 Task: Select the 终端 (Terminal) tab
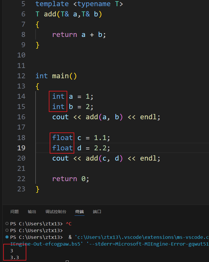tap(80, 212)
